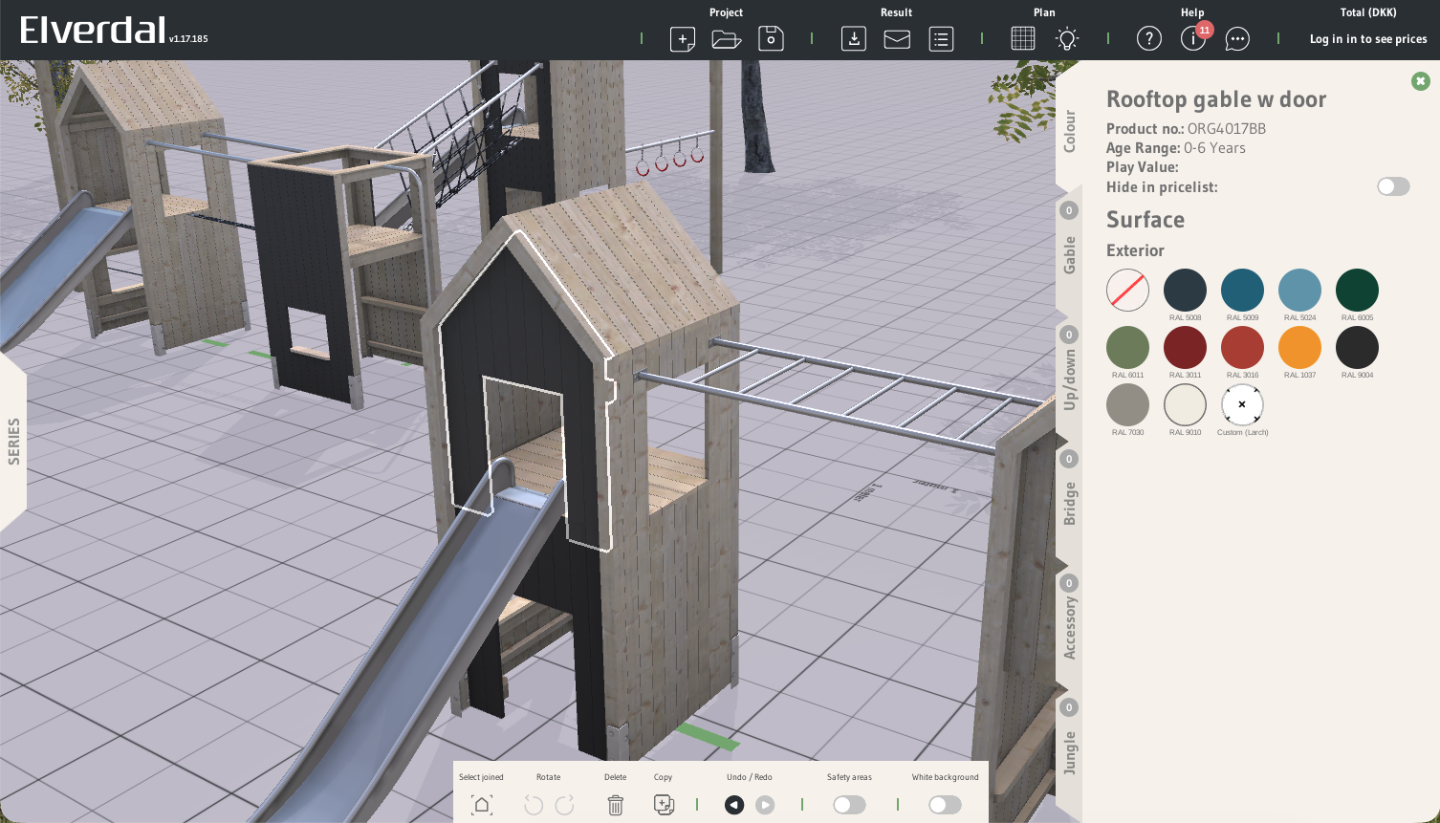Expand the SERIES side panel
The image size is (1440, 823).
pos(13,441)
